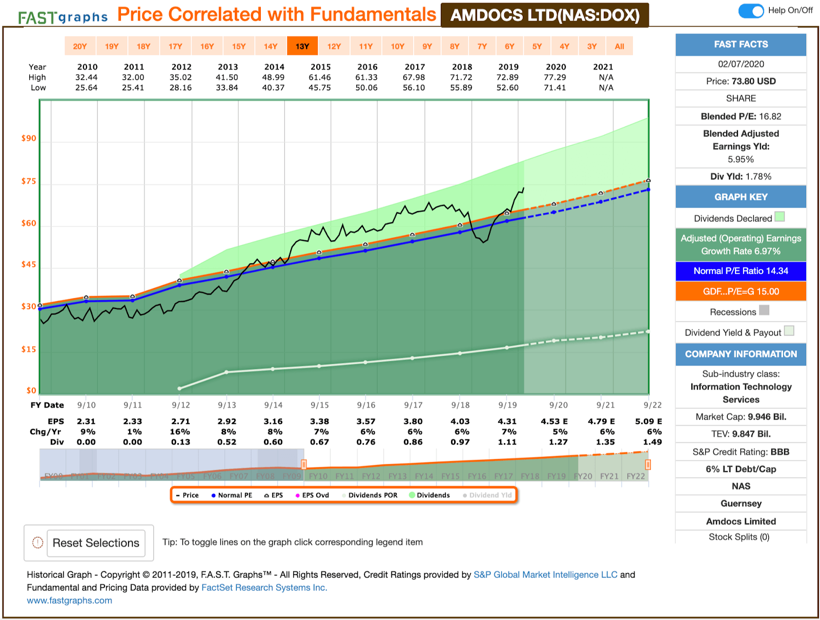
Task: Click the Dividend Yield & Payout swatch
Action: click(x=789, y=331)
